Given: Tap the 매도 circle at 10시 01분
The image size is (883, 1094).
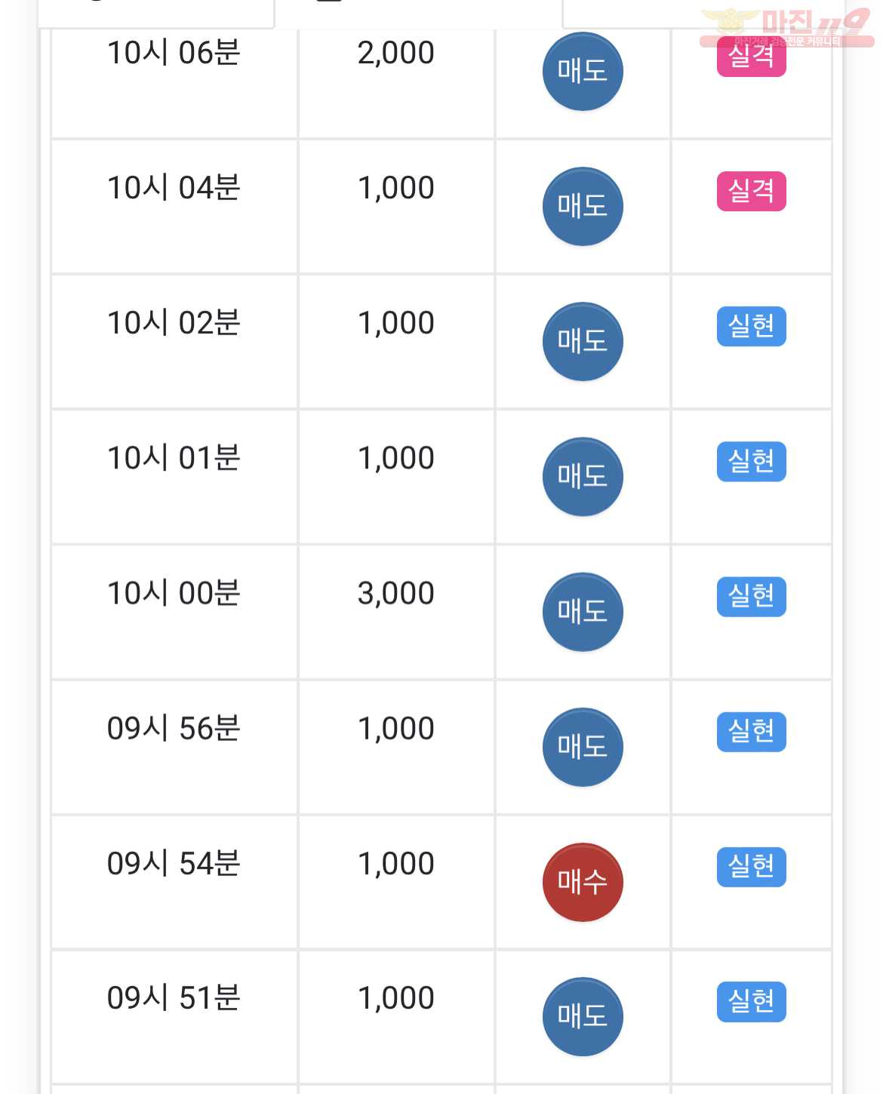Looking at the screenshot, I should coord(583,477).
